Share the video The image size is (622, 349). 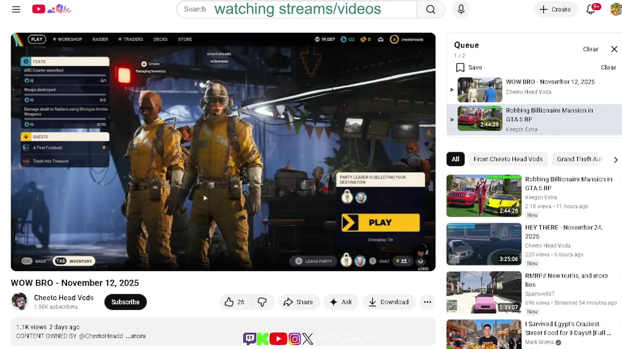pos(298,302)
